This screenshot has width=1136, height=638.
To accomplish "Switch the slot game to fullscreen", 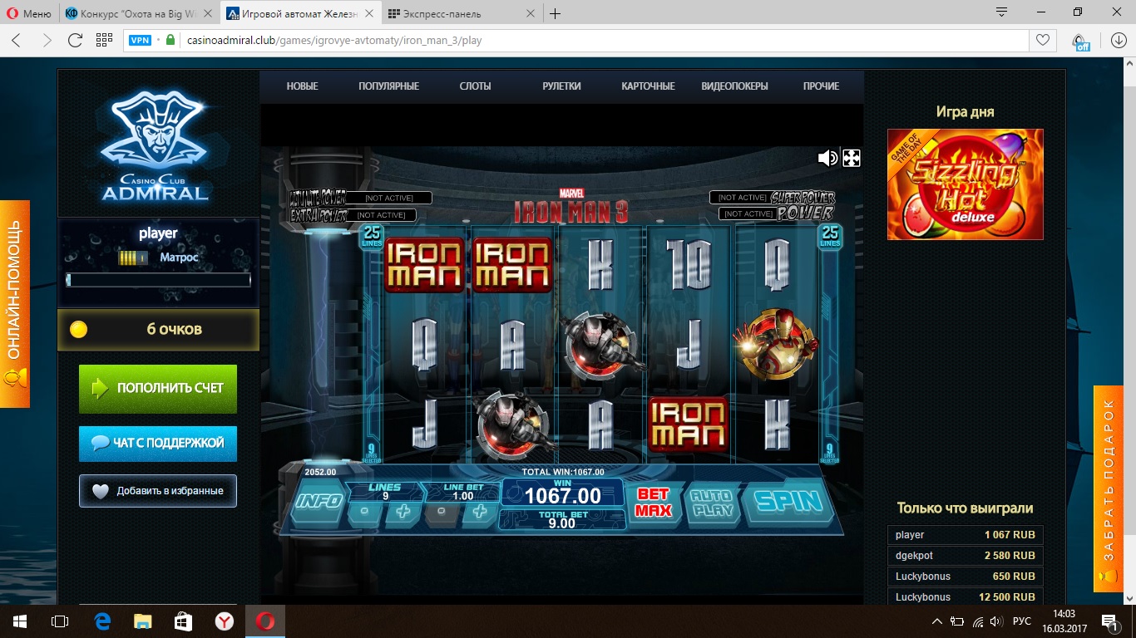I will point(851,158).
